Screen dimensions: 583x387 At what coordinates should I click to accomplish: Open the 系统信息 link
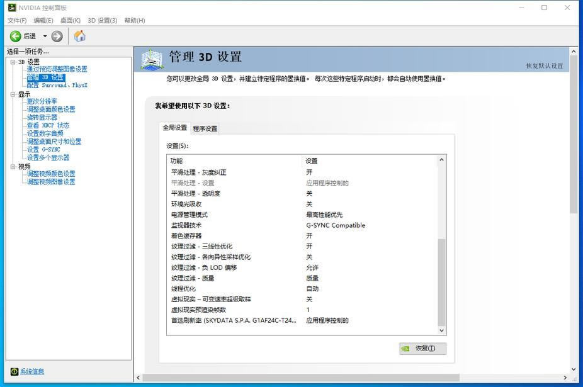click(32, 371)
